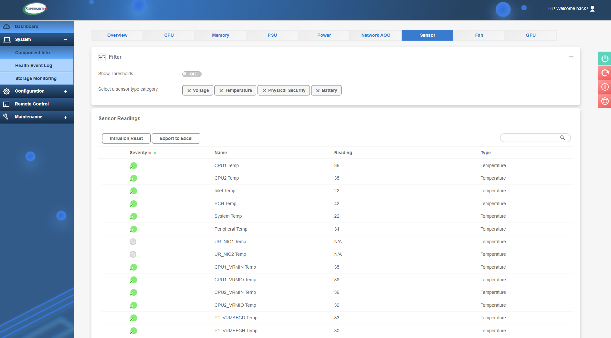Open the info icon on the right edge
Screen dimensions: 611x338
click(604, 87)
